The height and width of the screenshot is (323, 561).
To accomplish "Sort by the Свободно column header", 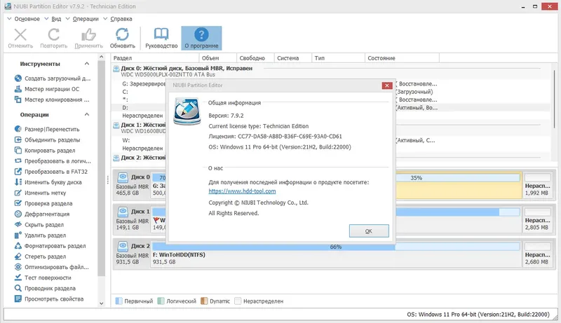I will click(255, 58).
